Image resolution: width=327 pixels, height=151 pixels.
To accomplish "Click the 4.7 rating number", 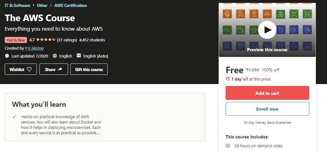I will 32,40.
